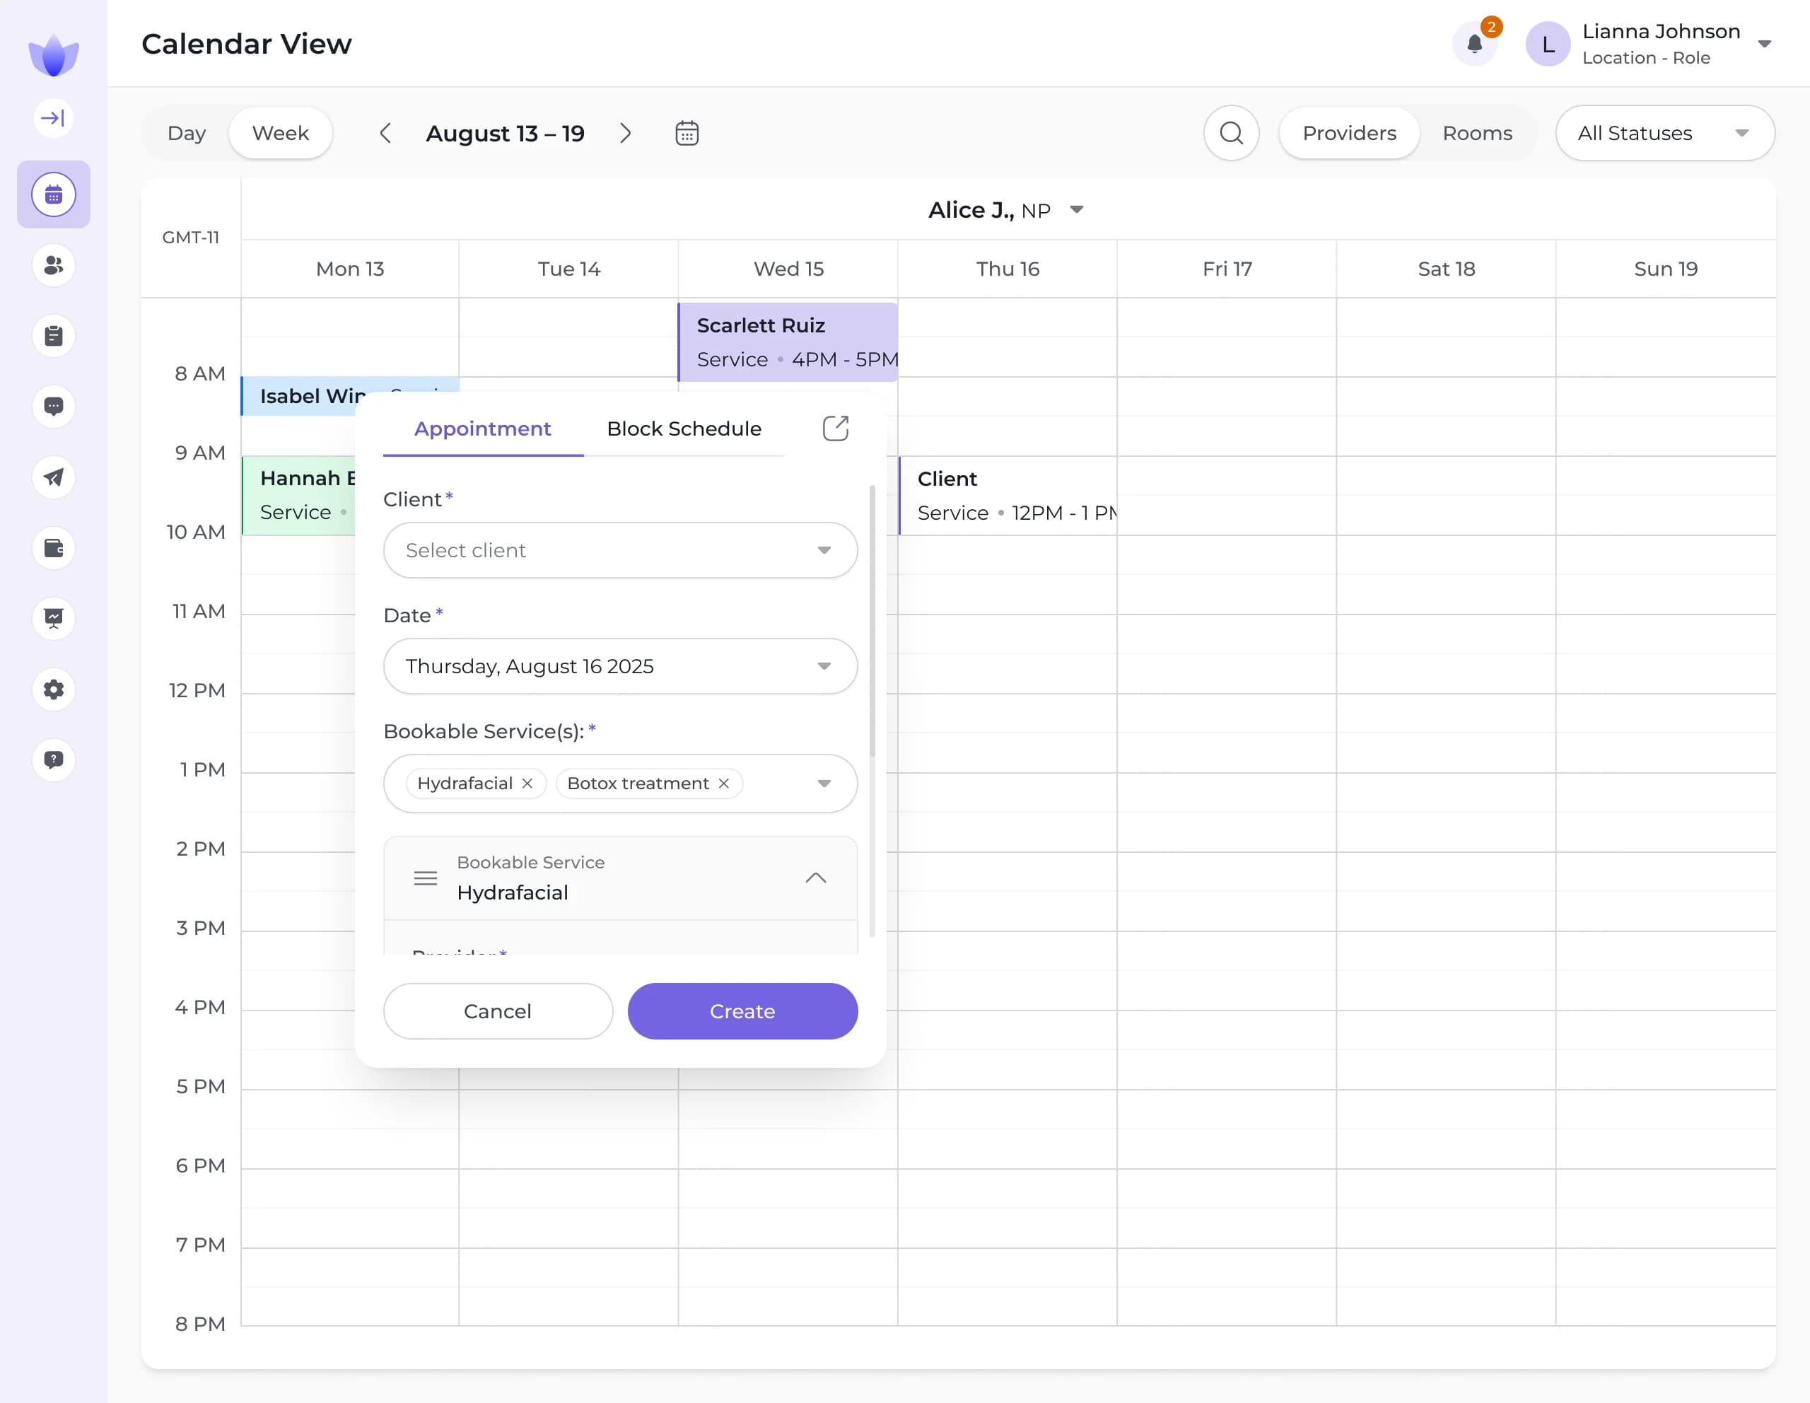
Task: Remove the Botox treatment service chip
Action: (x=722, y=783)
